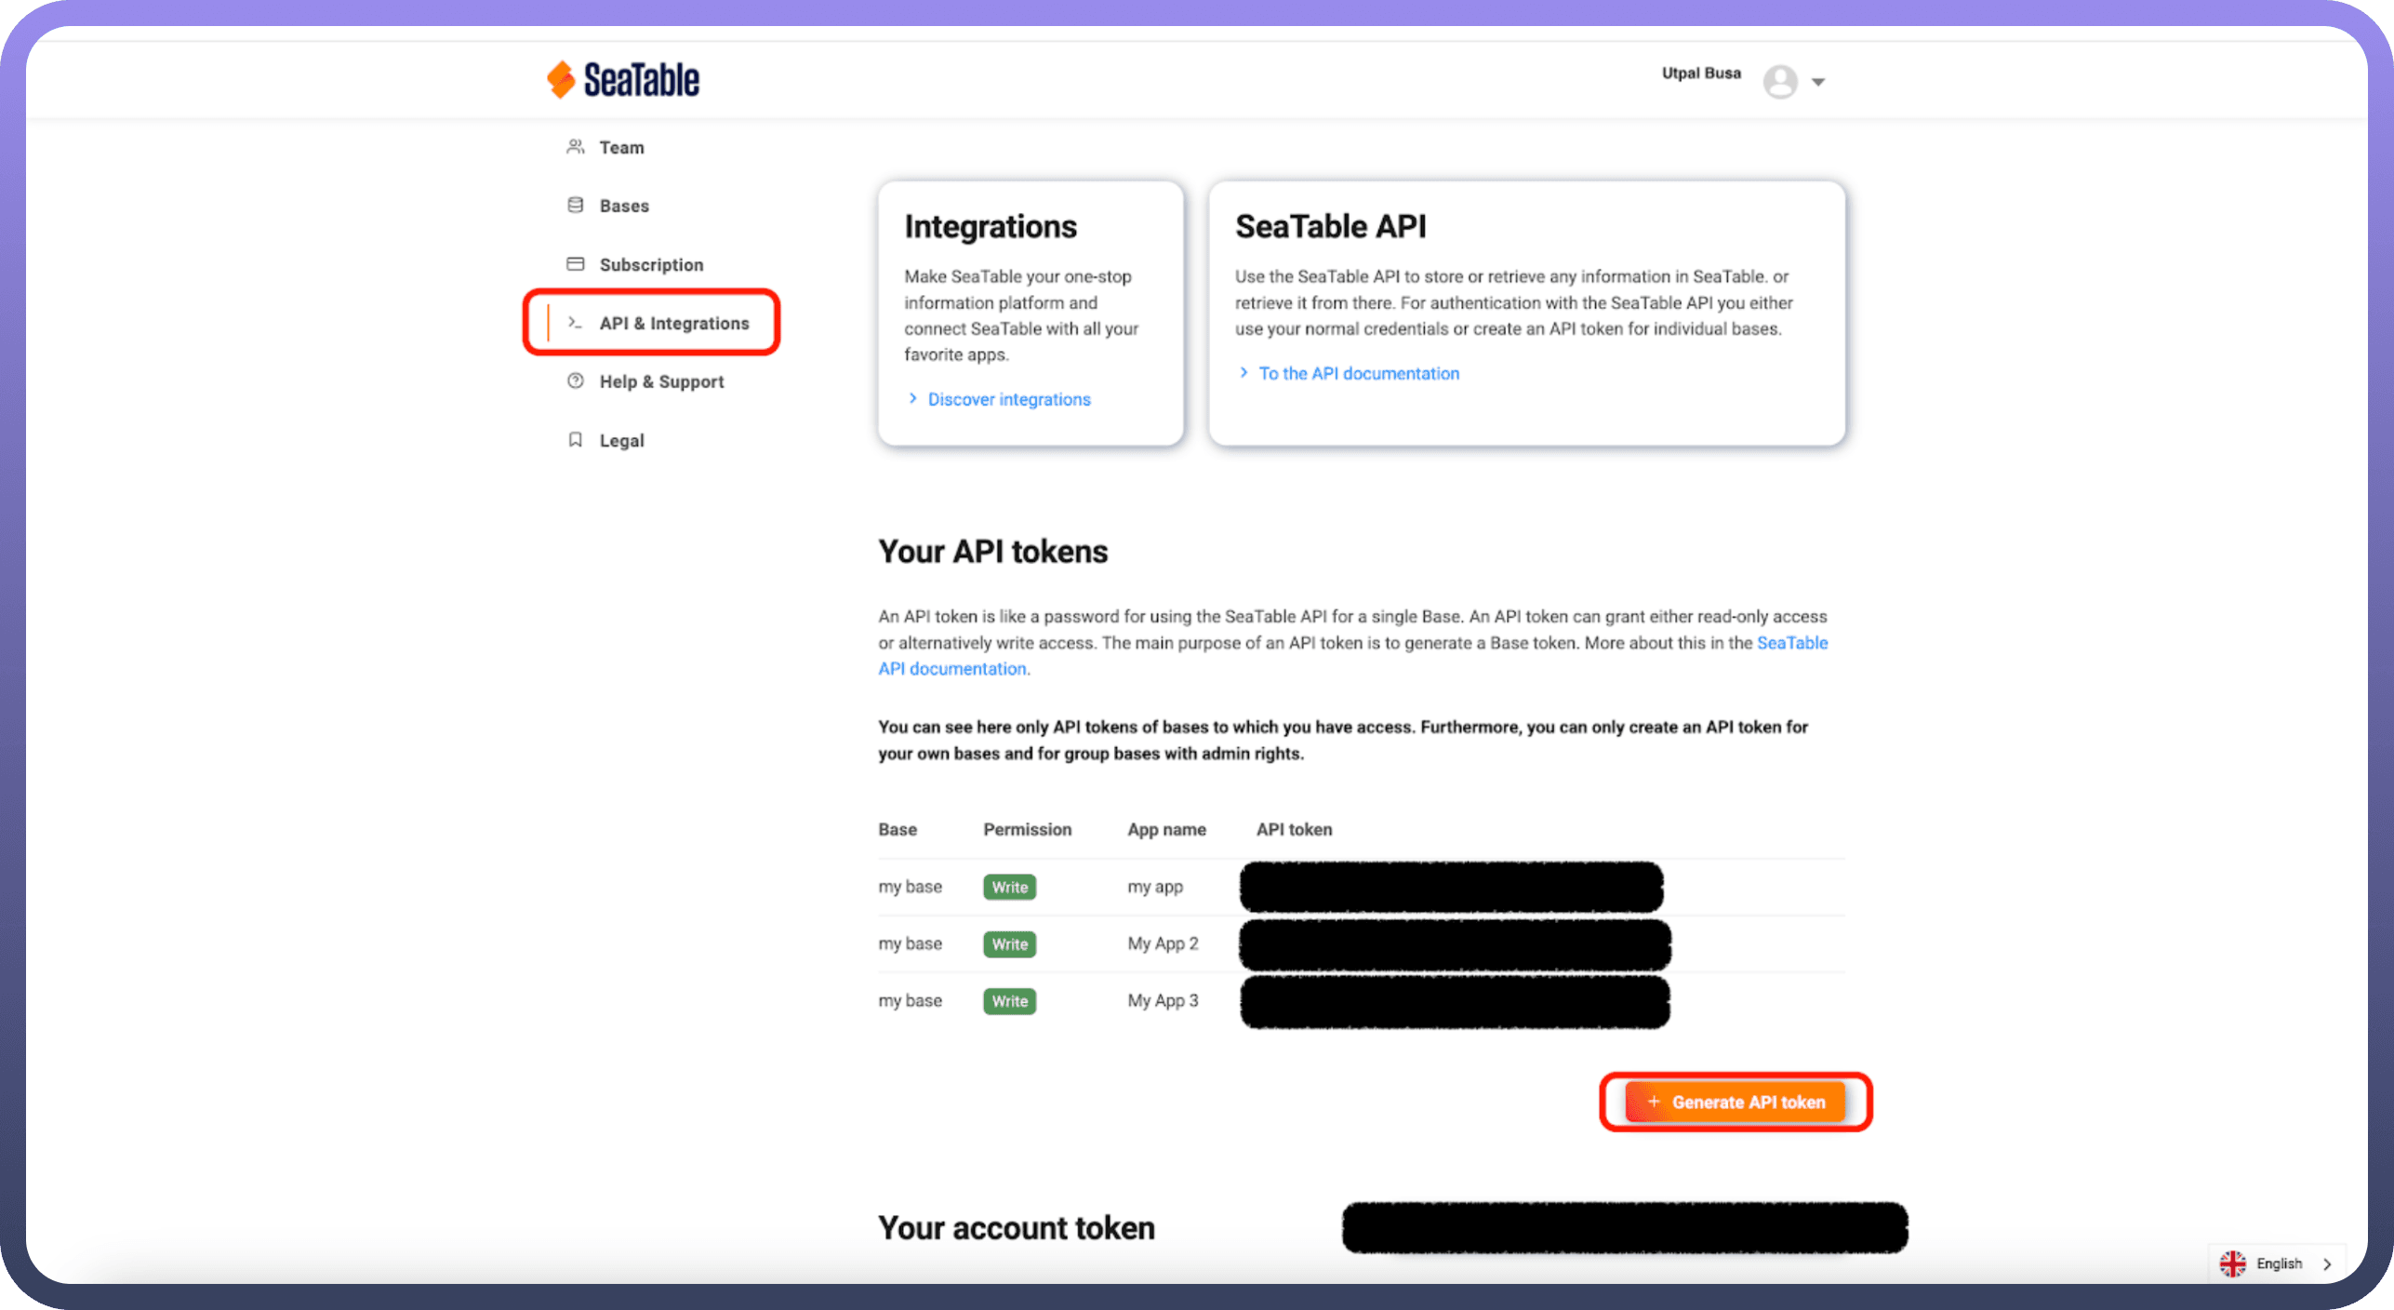Open the To the API documentation link
Screen dimensions: 2394x1310
tap(1358, 374)
